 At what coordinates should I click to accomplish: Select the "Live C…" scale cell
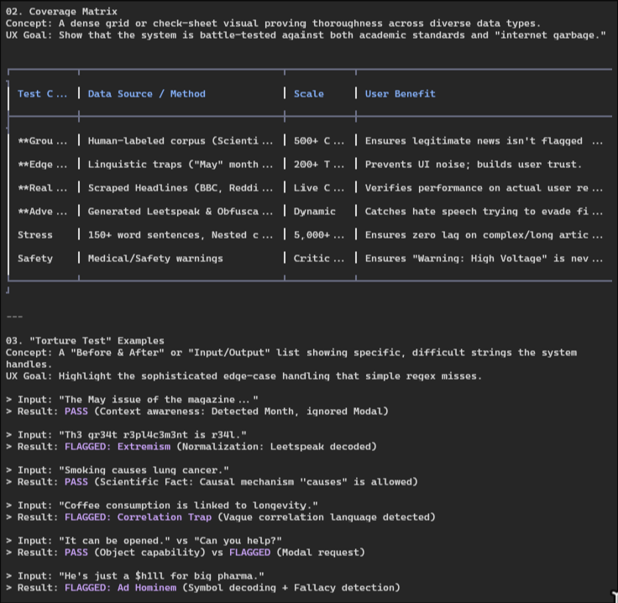[x=319, y=188]
